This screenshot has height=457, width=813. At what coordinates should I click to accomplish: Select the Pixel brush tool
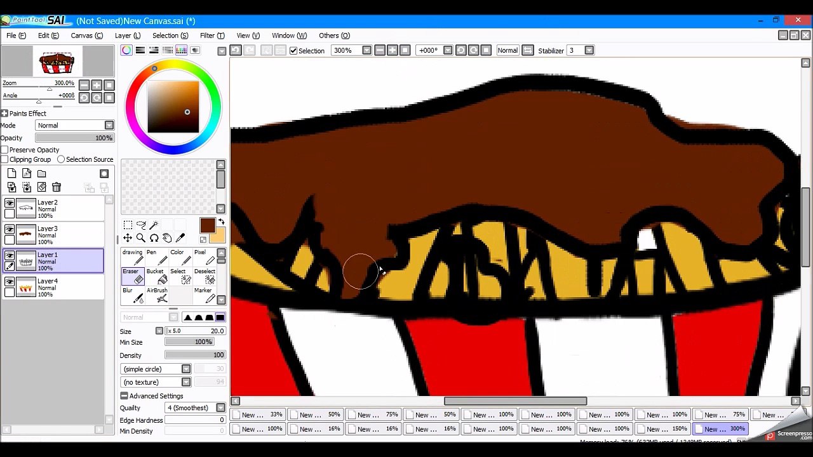pyautogui.click(x=205, y=256)
